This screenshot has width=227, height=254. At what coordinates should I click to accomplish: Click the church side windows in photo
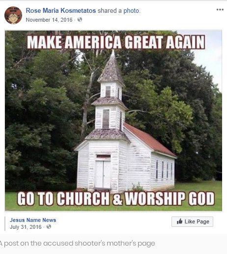pos(164,170)
